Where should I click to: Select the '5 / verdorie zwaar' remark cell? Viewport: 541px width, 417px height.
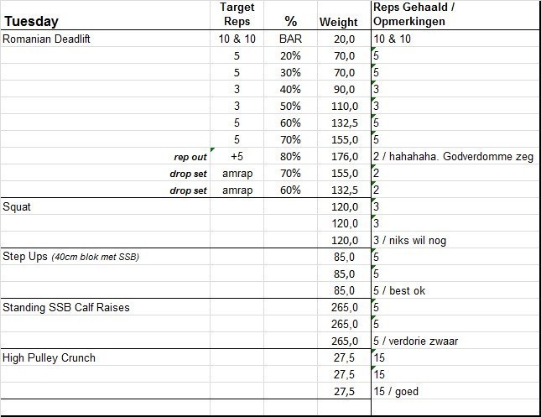416,341
